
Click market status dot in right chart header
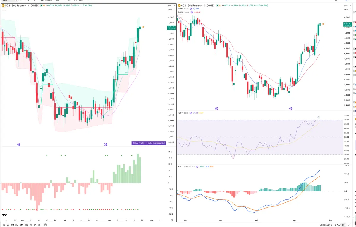click(x=217, y=6)
